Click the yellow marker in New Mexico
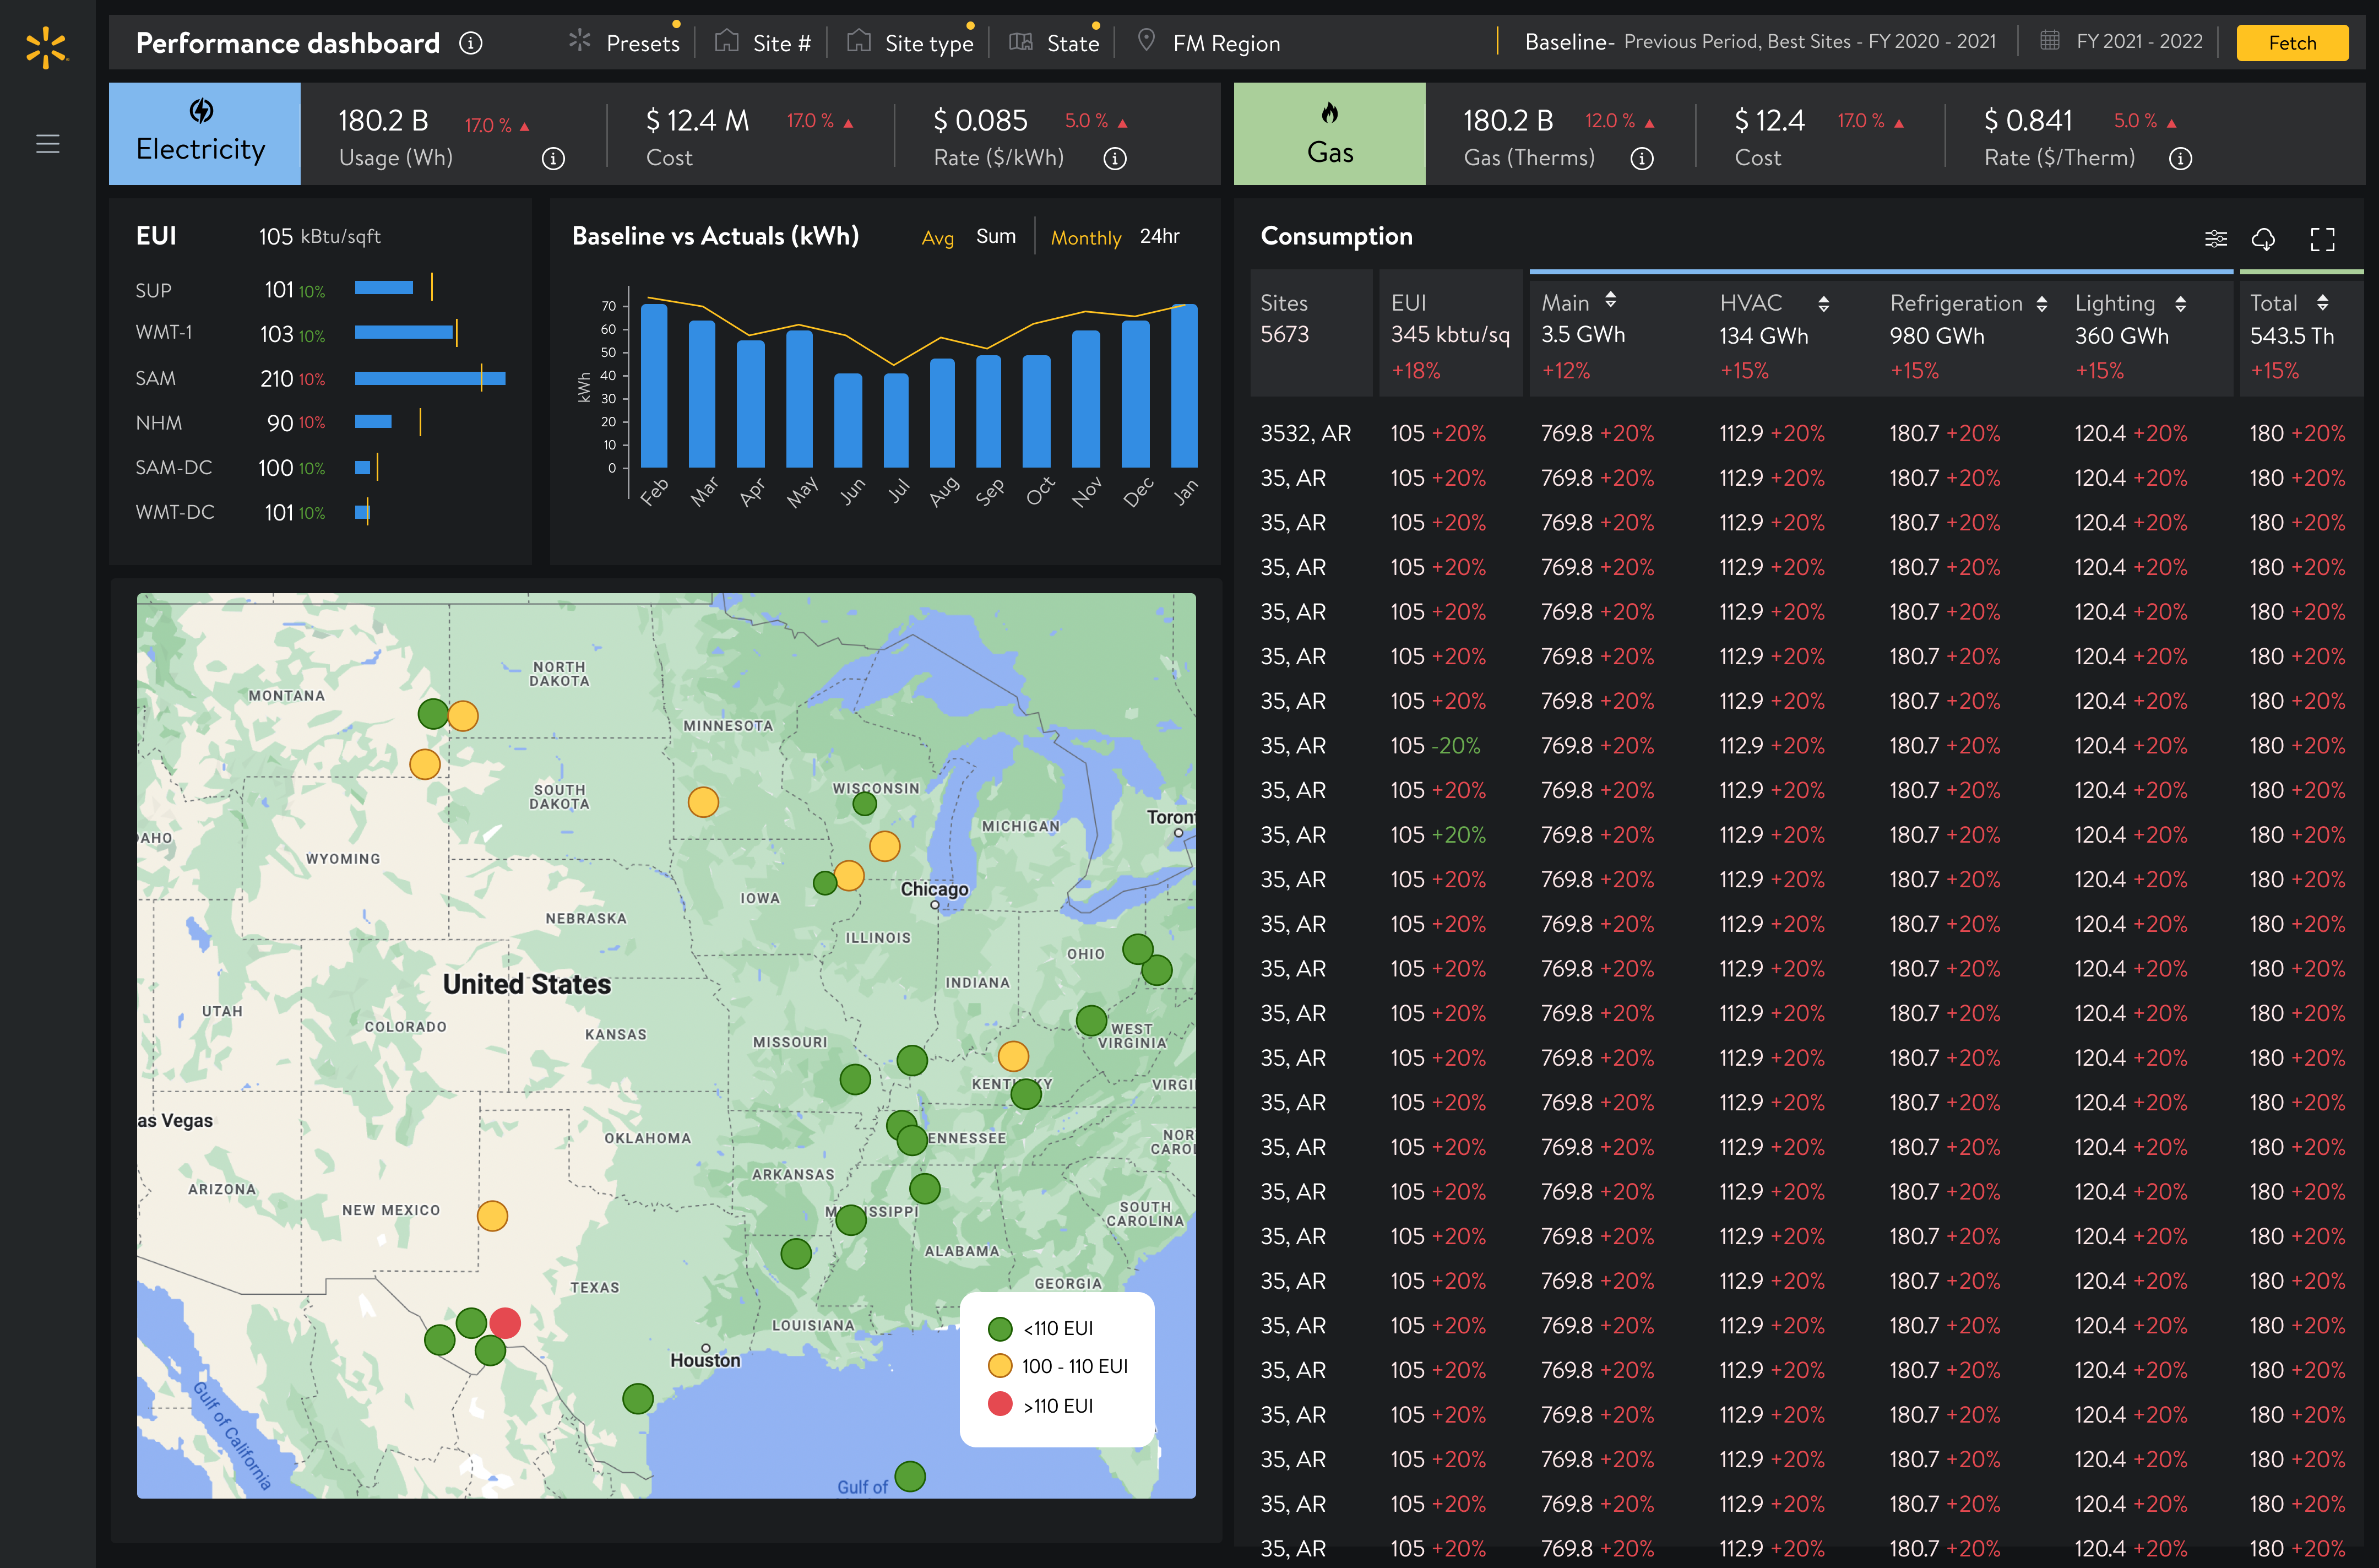This screenshot has height=1568, width=2379. (x=492, y=1216)
